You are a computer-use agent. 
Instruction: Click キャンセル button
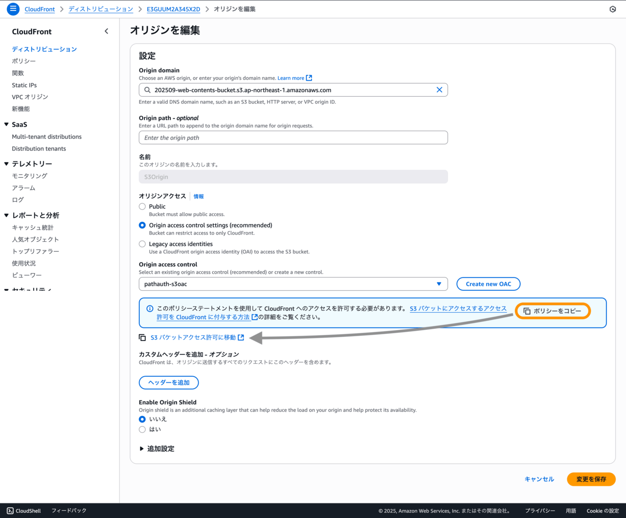tap(539, 479)
